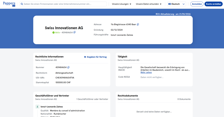
Task: Copy the address 11a Blegistrasse 6340 Baar
Action: click(x=138, y=24)
